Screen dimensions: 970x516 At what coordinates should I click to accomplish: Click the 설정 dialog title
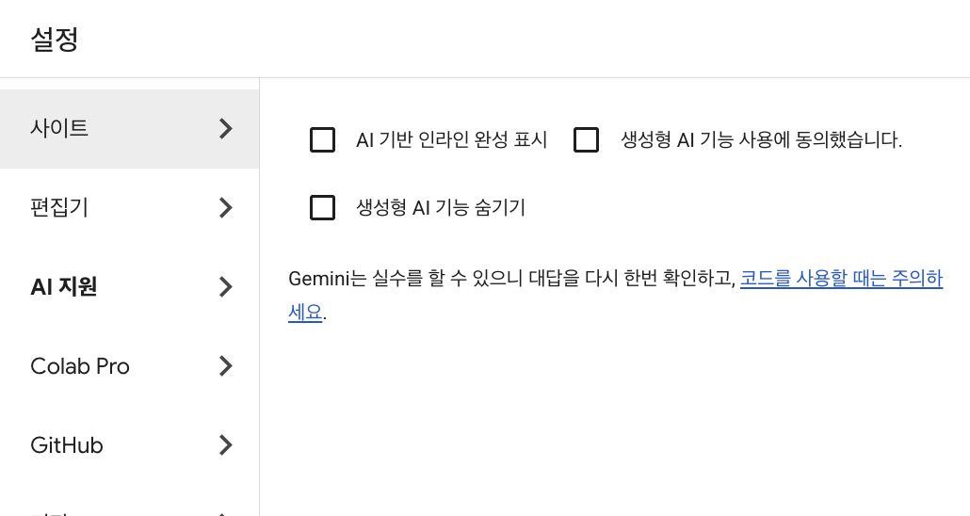tap(55, 40)
